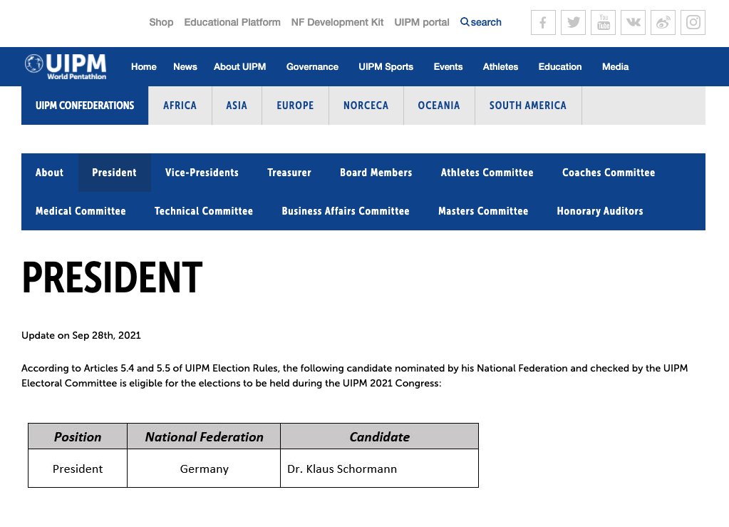The height and width of the screenshot is (527, 729).
Task: Click the 'Germany' table cell
Action: (204, 469)
